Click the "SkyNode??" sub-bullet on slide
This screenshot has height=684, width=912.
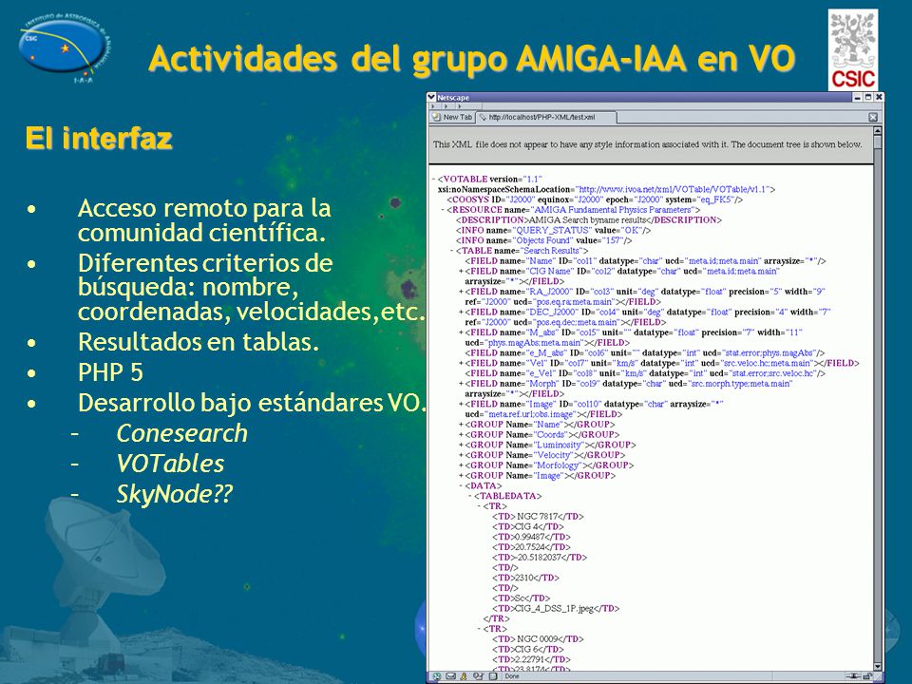pyautogui.click(x=175, y=494)
